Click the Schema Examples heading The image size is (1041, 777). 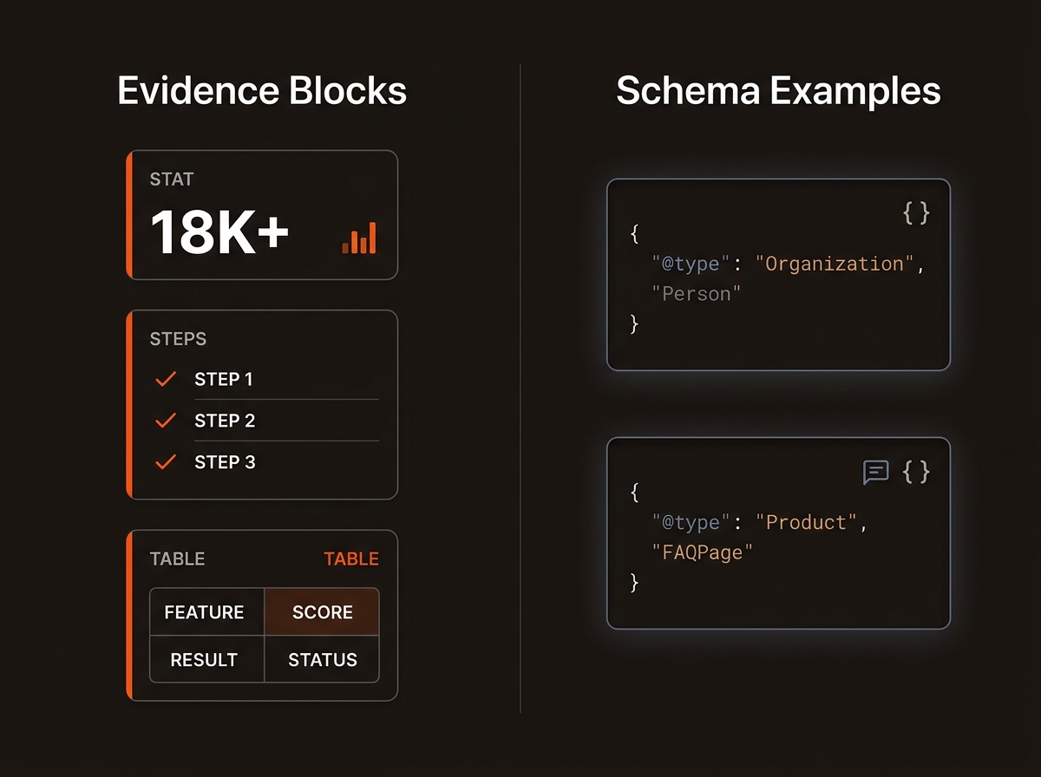point(778,92)
